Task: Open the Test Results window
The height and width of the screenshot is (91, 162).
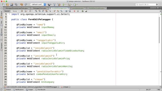Action: coord(40,89)
